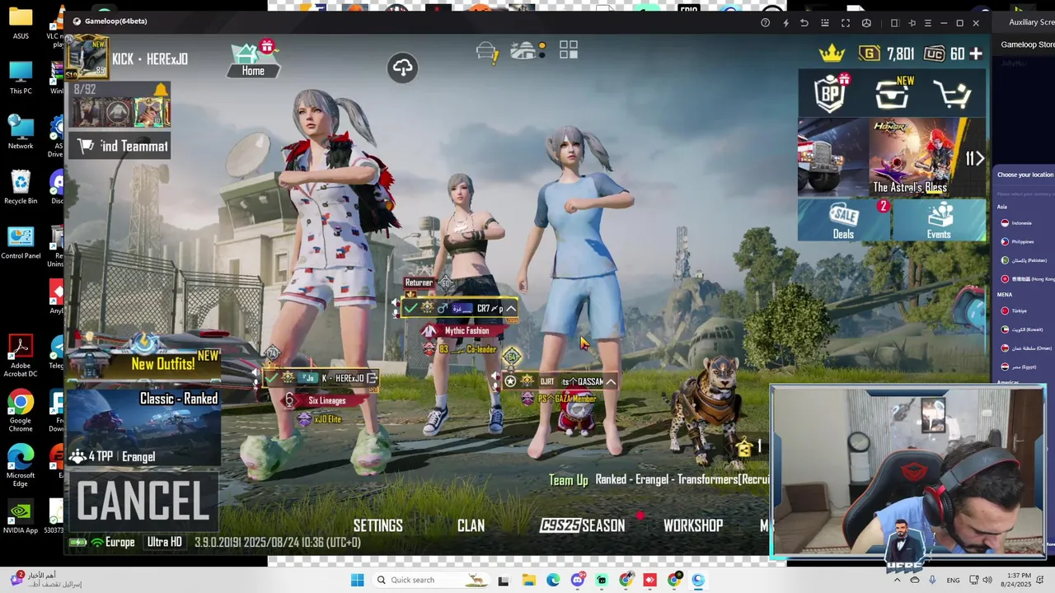Open player avatar KICK HERExJO profile
The width and height of the screenshot is (1055, 593).
pos(88,57)
